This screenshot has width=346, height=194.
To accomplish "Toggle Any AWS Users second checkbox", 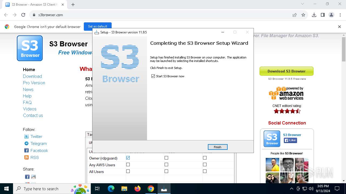I will [167, 165].
